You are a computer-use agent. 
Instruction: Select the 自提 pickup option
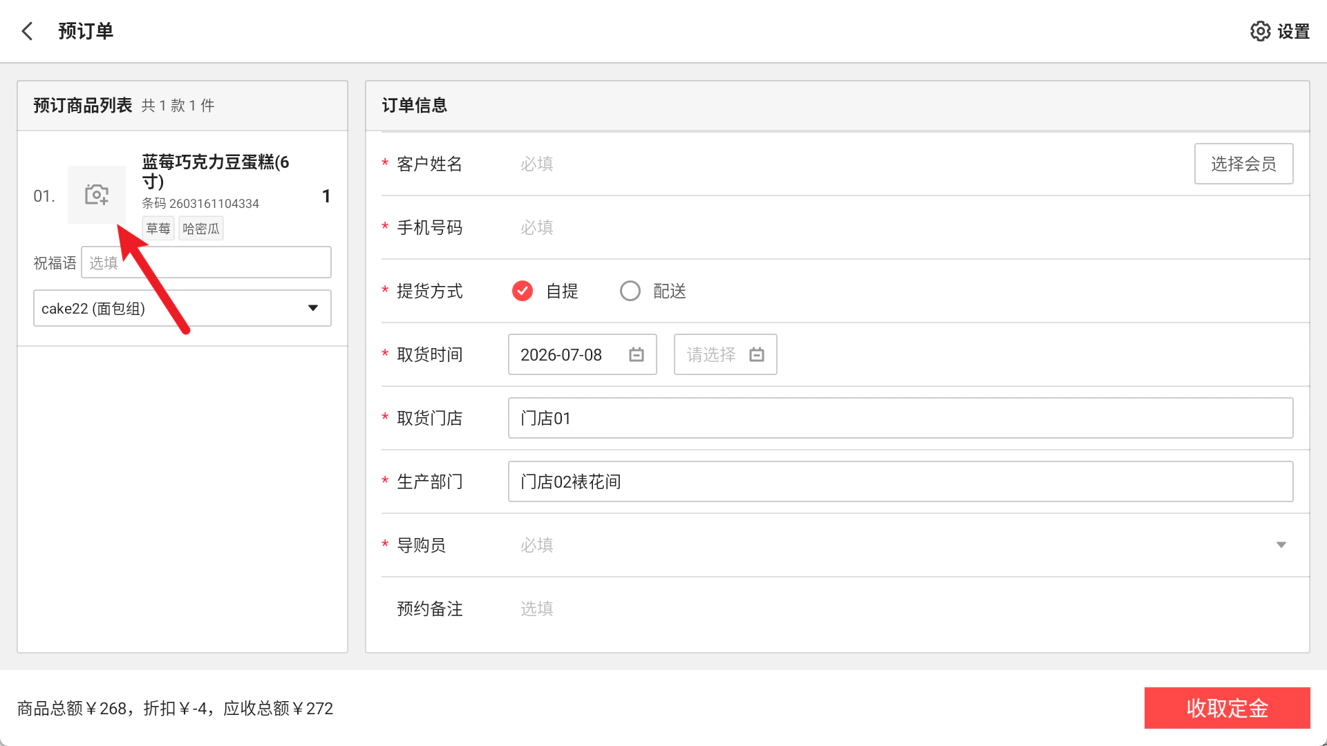[523, 291]
